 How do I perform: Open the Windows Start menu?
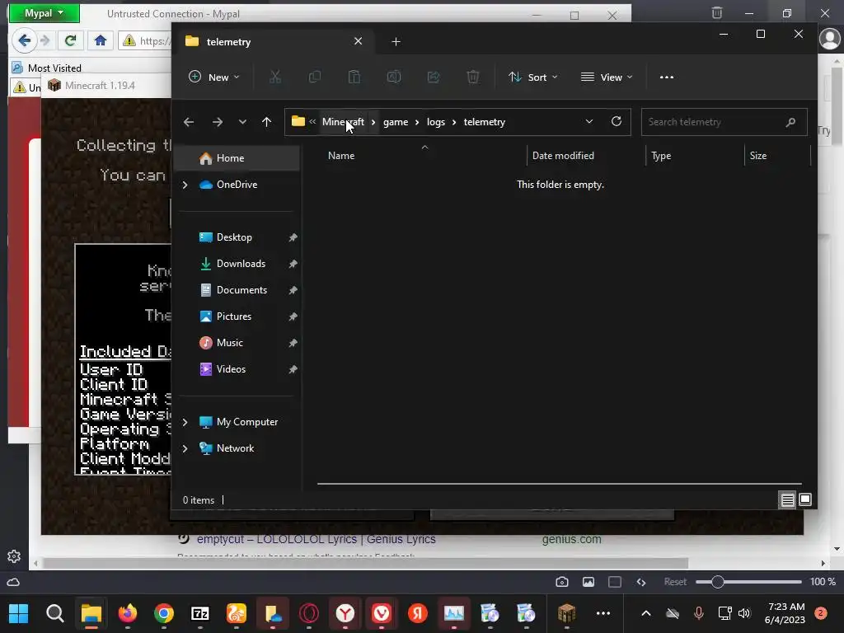[19, 613]
